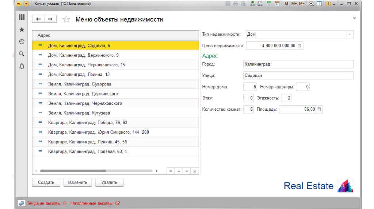Screen dimensions: 374x209
Task: Open the History clock icon
Action: click(x=22, y=42)
